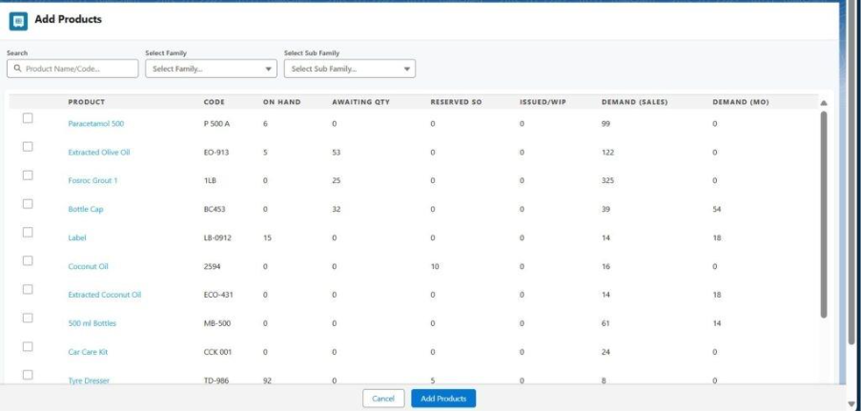Enable the Coconut Oil row checkbox
The image size is (861, 412).
(28, 261)
